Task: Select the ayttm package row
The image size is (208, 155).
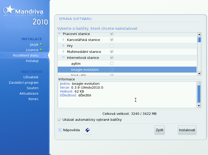Action: point(127,64)
